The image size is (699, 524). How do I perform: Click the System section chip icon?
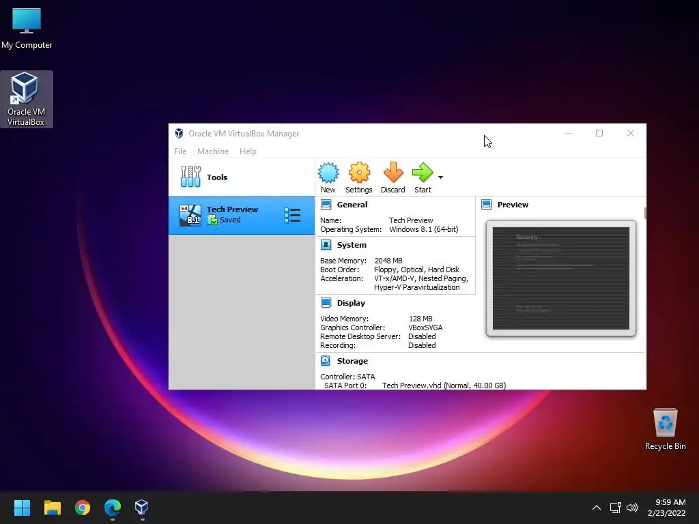pos(326,245)
